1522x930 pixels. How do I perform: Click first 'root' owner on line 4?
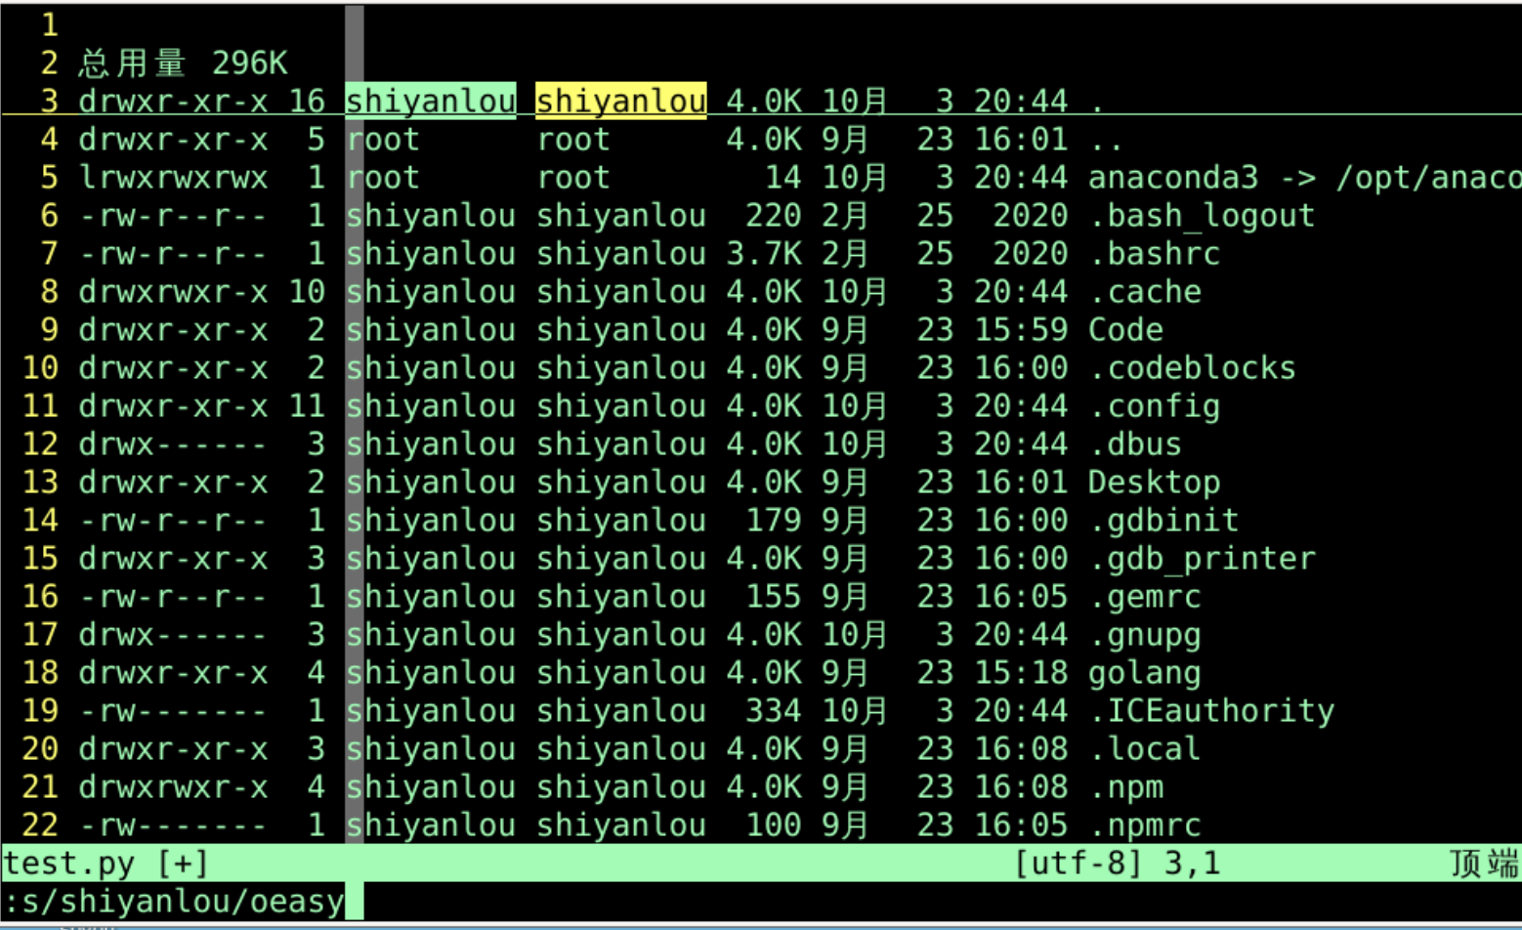point(383,140)
